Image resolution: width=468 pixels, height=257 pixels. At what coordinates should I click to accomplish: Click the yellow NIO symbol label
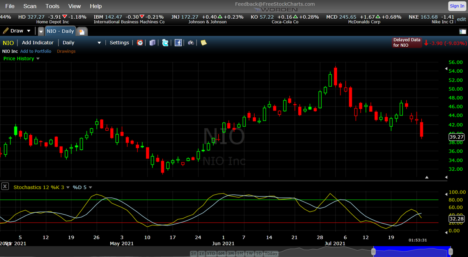8,43
